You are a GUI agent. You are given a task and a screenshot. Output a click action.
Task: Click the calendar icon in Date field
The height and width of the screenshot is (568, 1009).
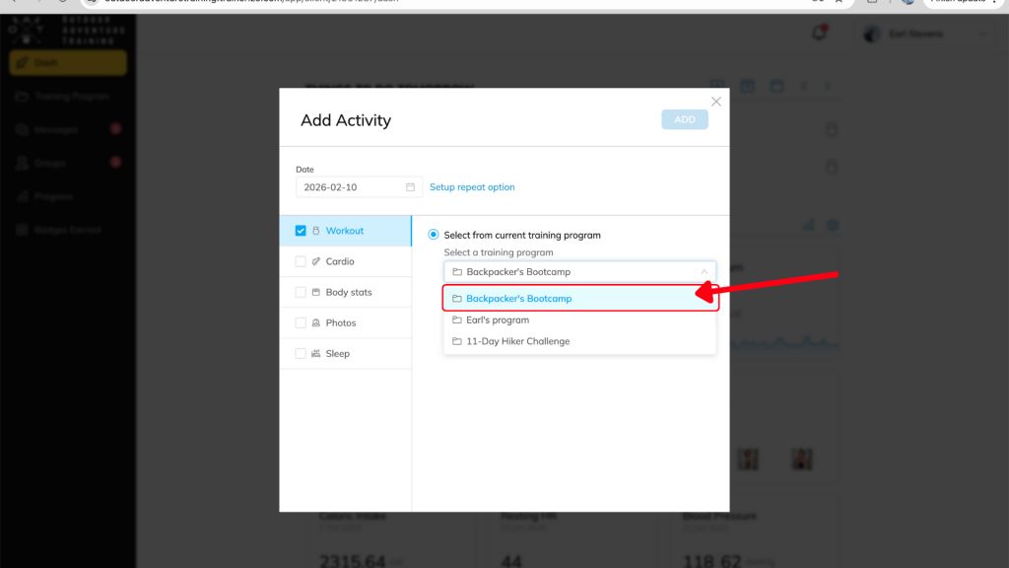[x=410, y=187]
